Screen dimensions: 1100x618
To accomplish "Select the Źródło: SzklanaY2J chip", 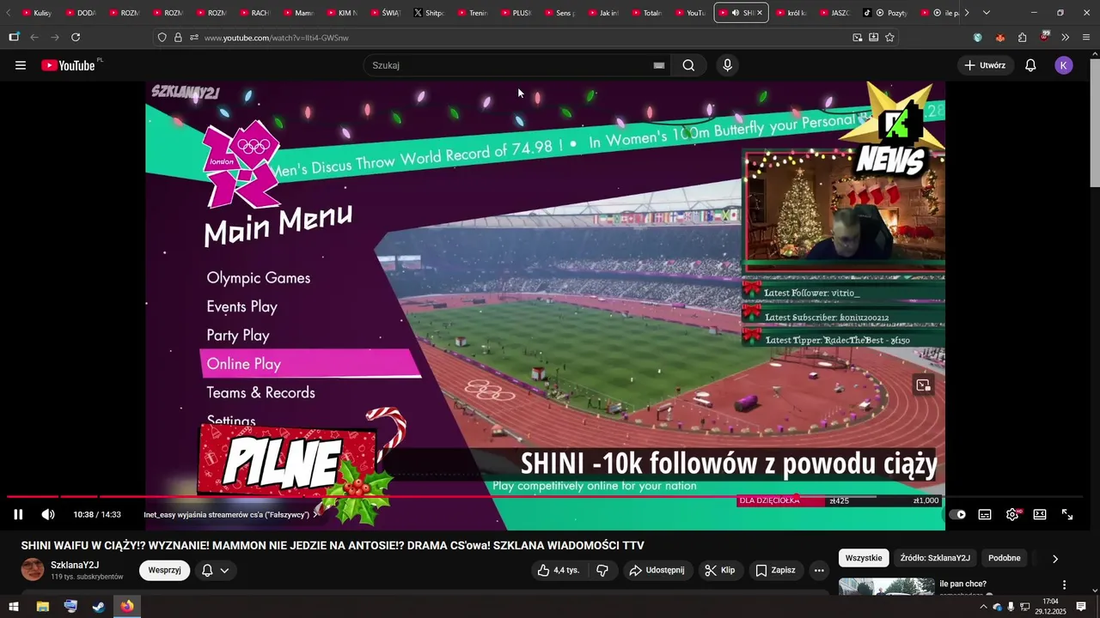I will 935,558.
